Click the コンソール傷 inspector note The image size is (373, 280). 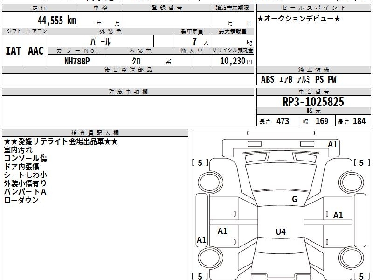point(26,158)
